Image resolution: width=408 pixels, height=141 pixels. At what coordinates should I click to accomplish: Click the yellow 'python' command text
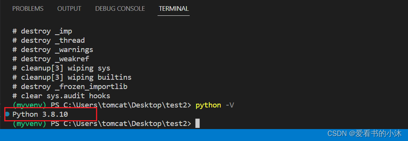click(208, 105)
